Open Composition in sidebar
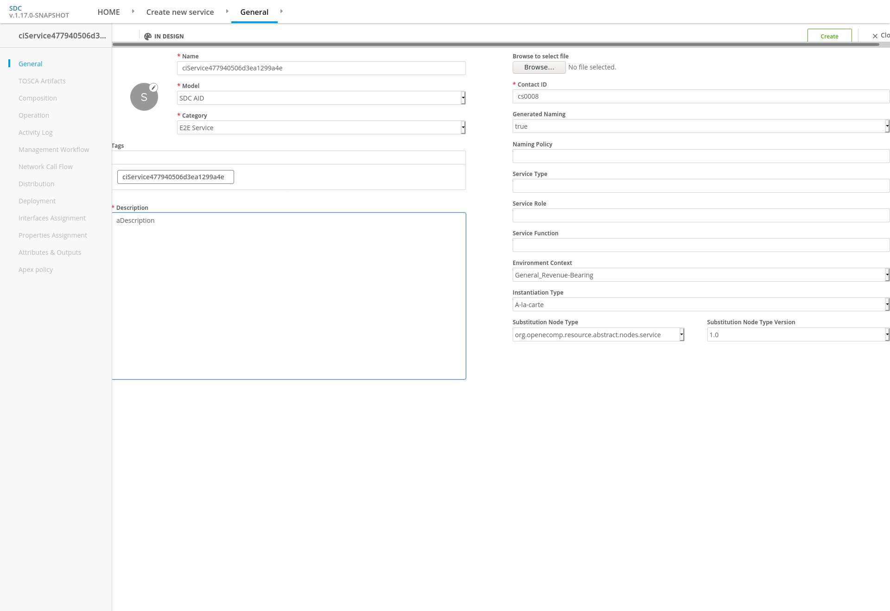The image size is (890, 611). (38, 98)
